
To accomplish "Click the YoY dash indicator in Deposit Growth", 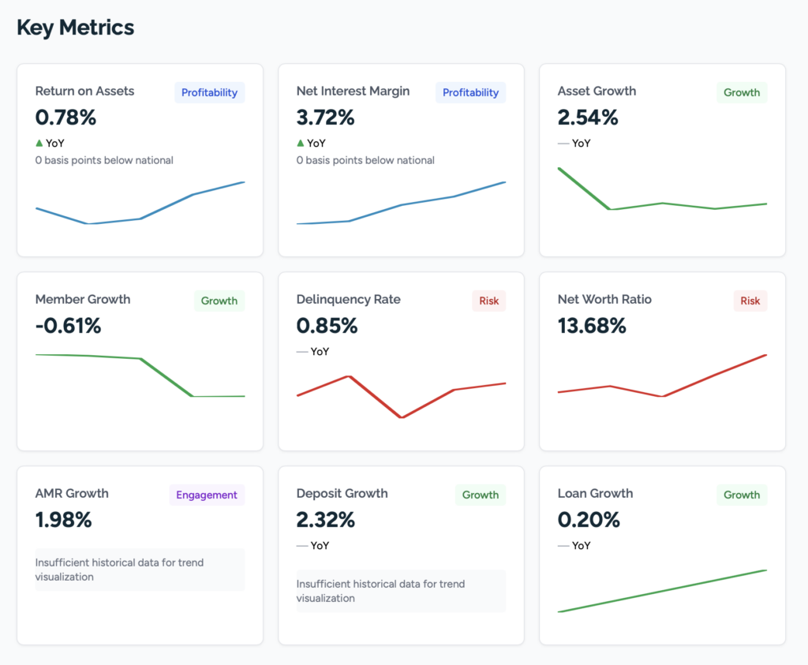I will (x=301, y=546).
